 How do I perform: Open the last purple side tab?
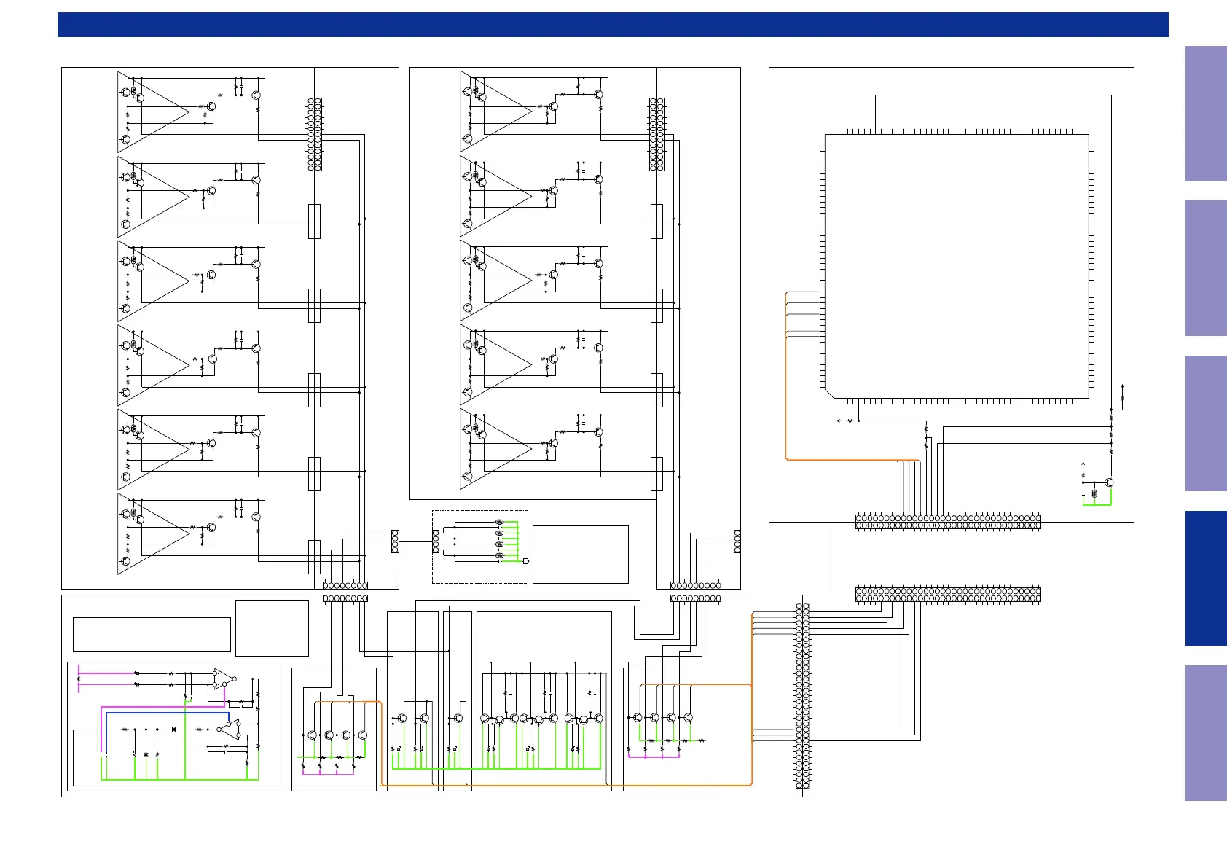pyautogui.click(x=1206, y=733)
